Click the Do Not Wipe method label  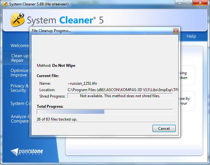[x=64, y=66]
